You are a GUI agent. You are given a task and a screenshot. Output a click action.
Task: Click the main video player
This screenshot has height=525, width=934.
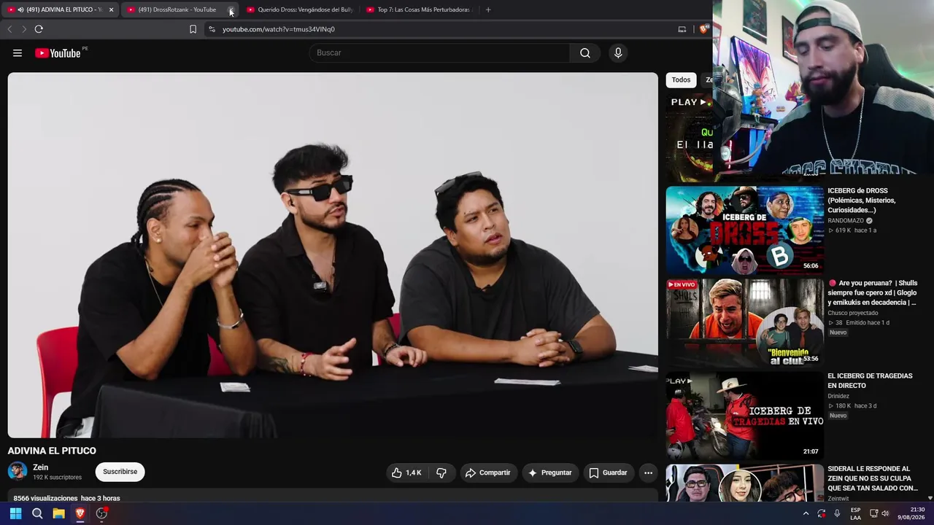(x=333, y=255)
